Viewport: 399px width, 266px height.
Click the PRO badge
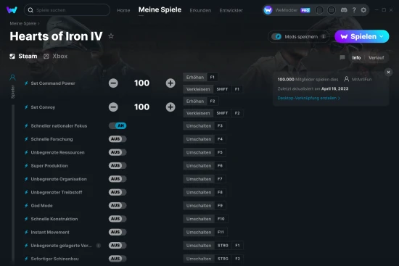pos(305,10)
